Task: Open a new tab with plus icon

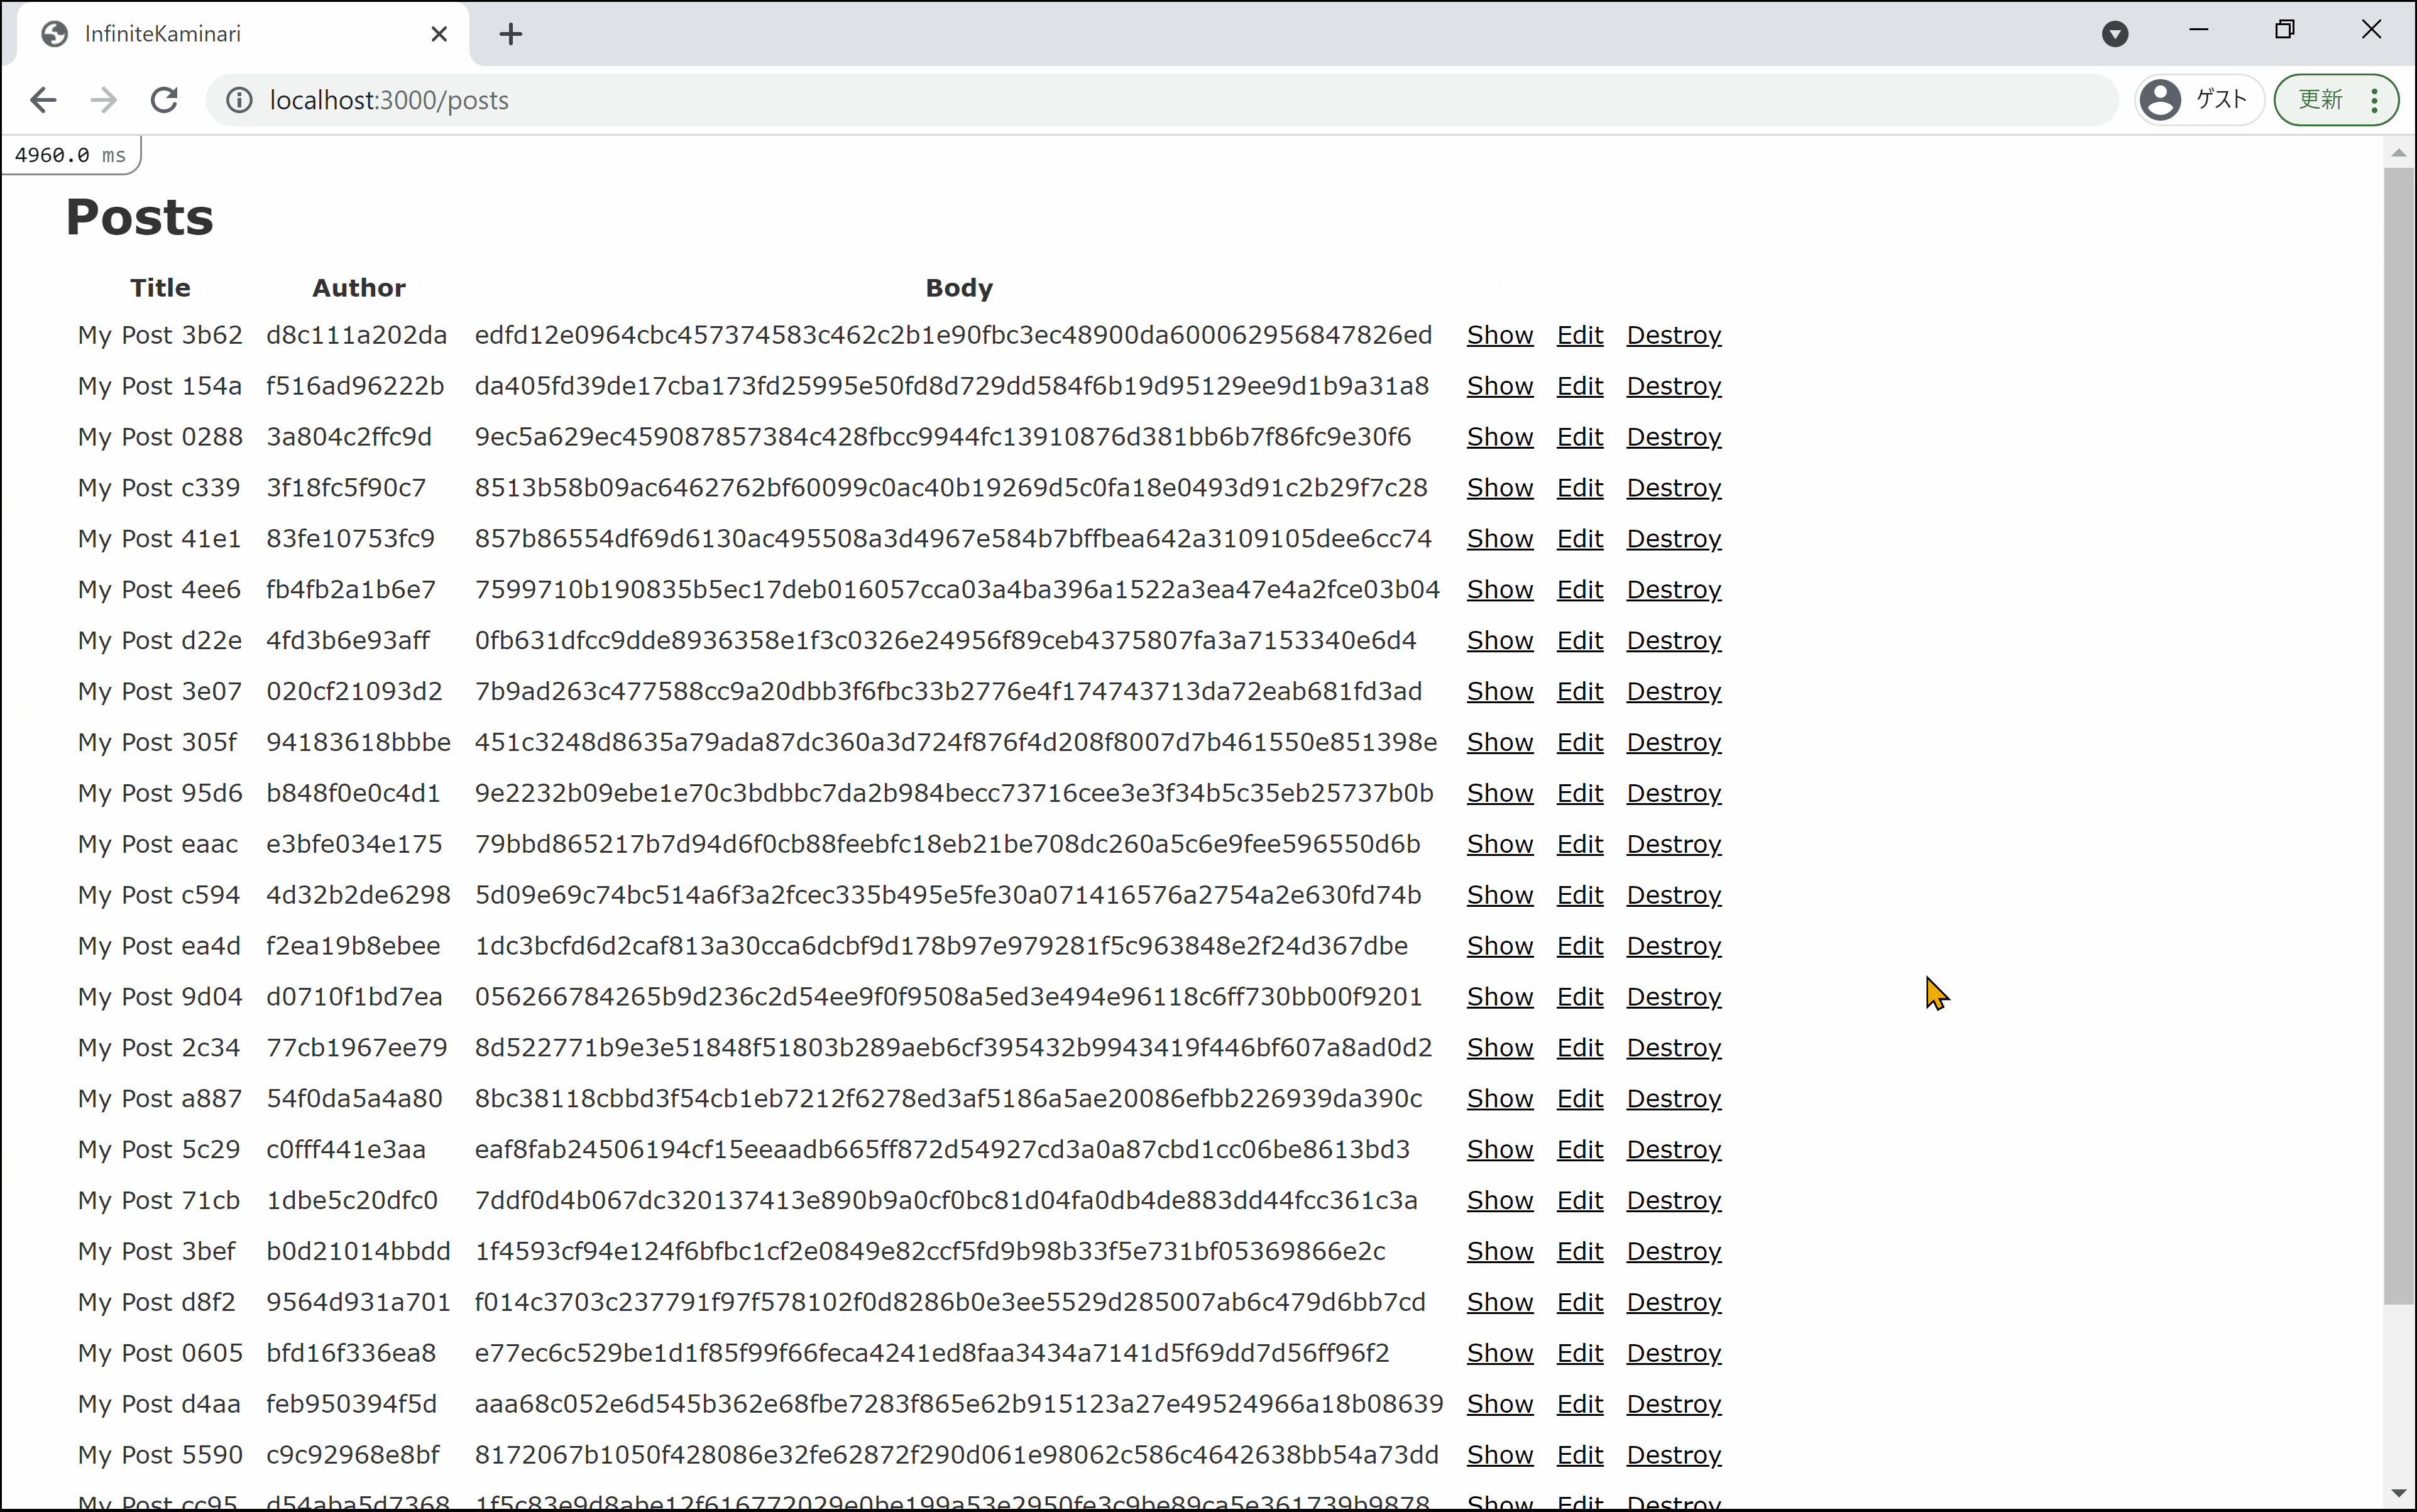Action: point(510,34)
